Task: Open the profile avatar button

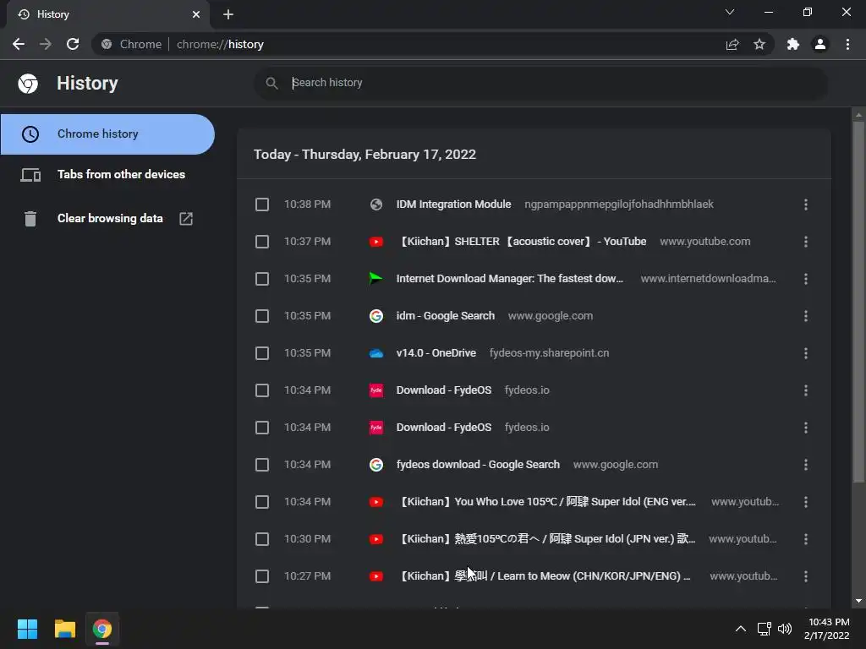Action: point(820,44)
